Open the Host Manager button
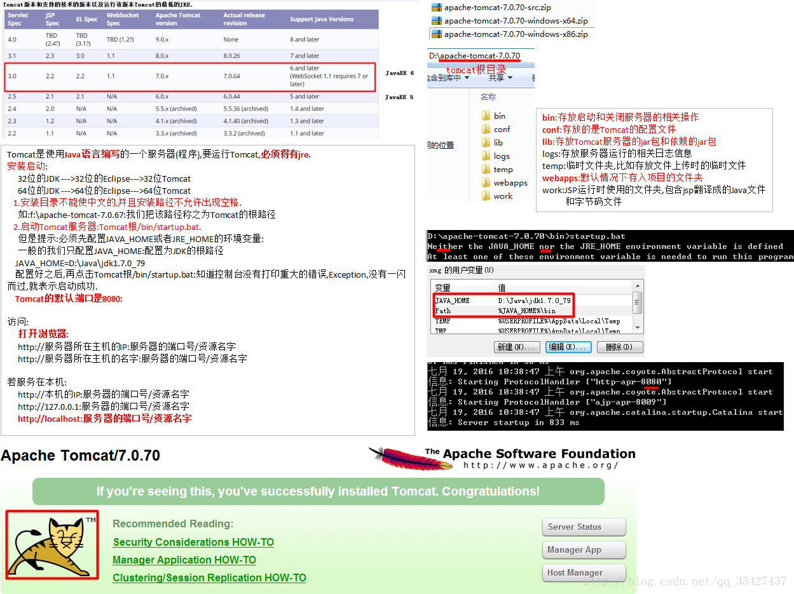Viewport: 794px width, 594px height. [x=584, y=572]
